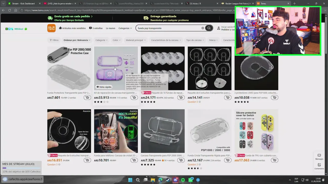This screenshot has height=184, width=328.
Task: Add the ARS 17.063 TPU cover to cart
Action: pyautogui.click(x=274, y=160)
